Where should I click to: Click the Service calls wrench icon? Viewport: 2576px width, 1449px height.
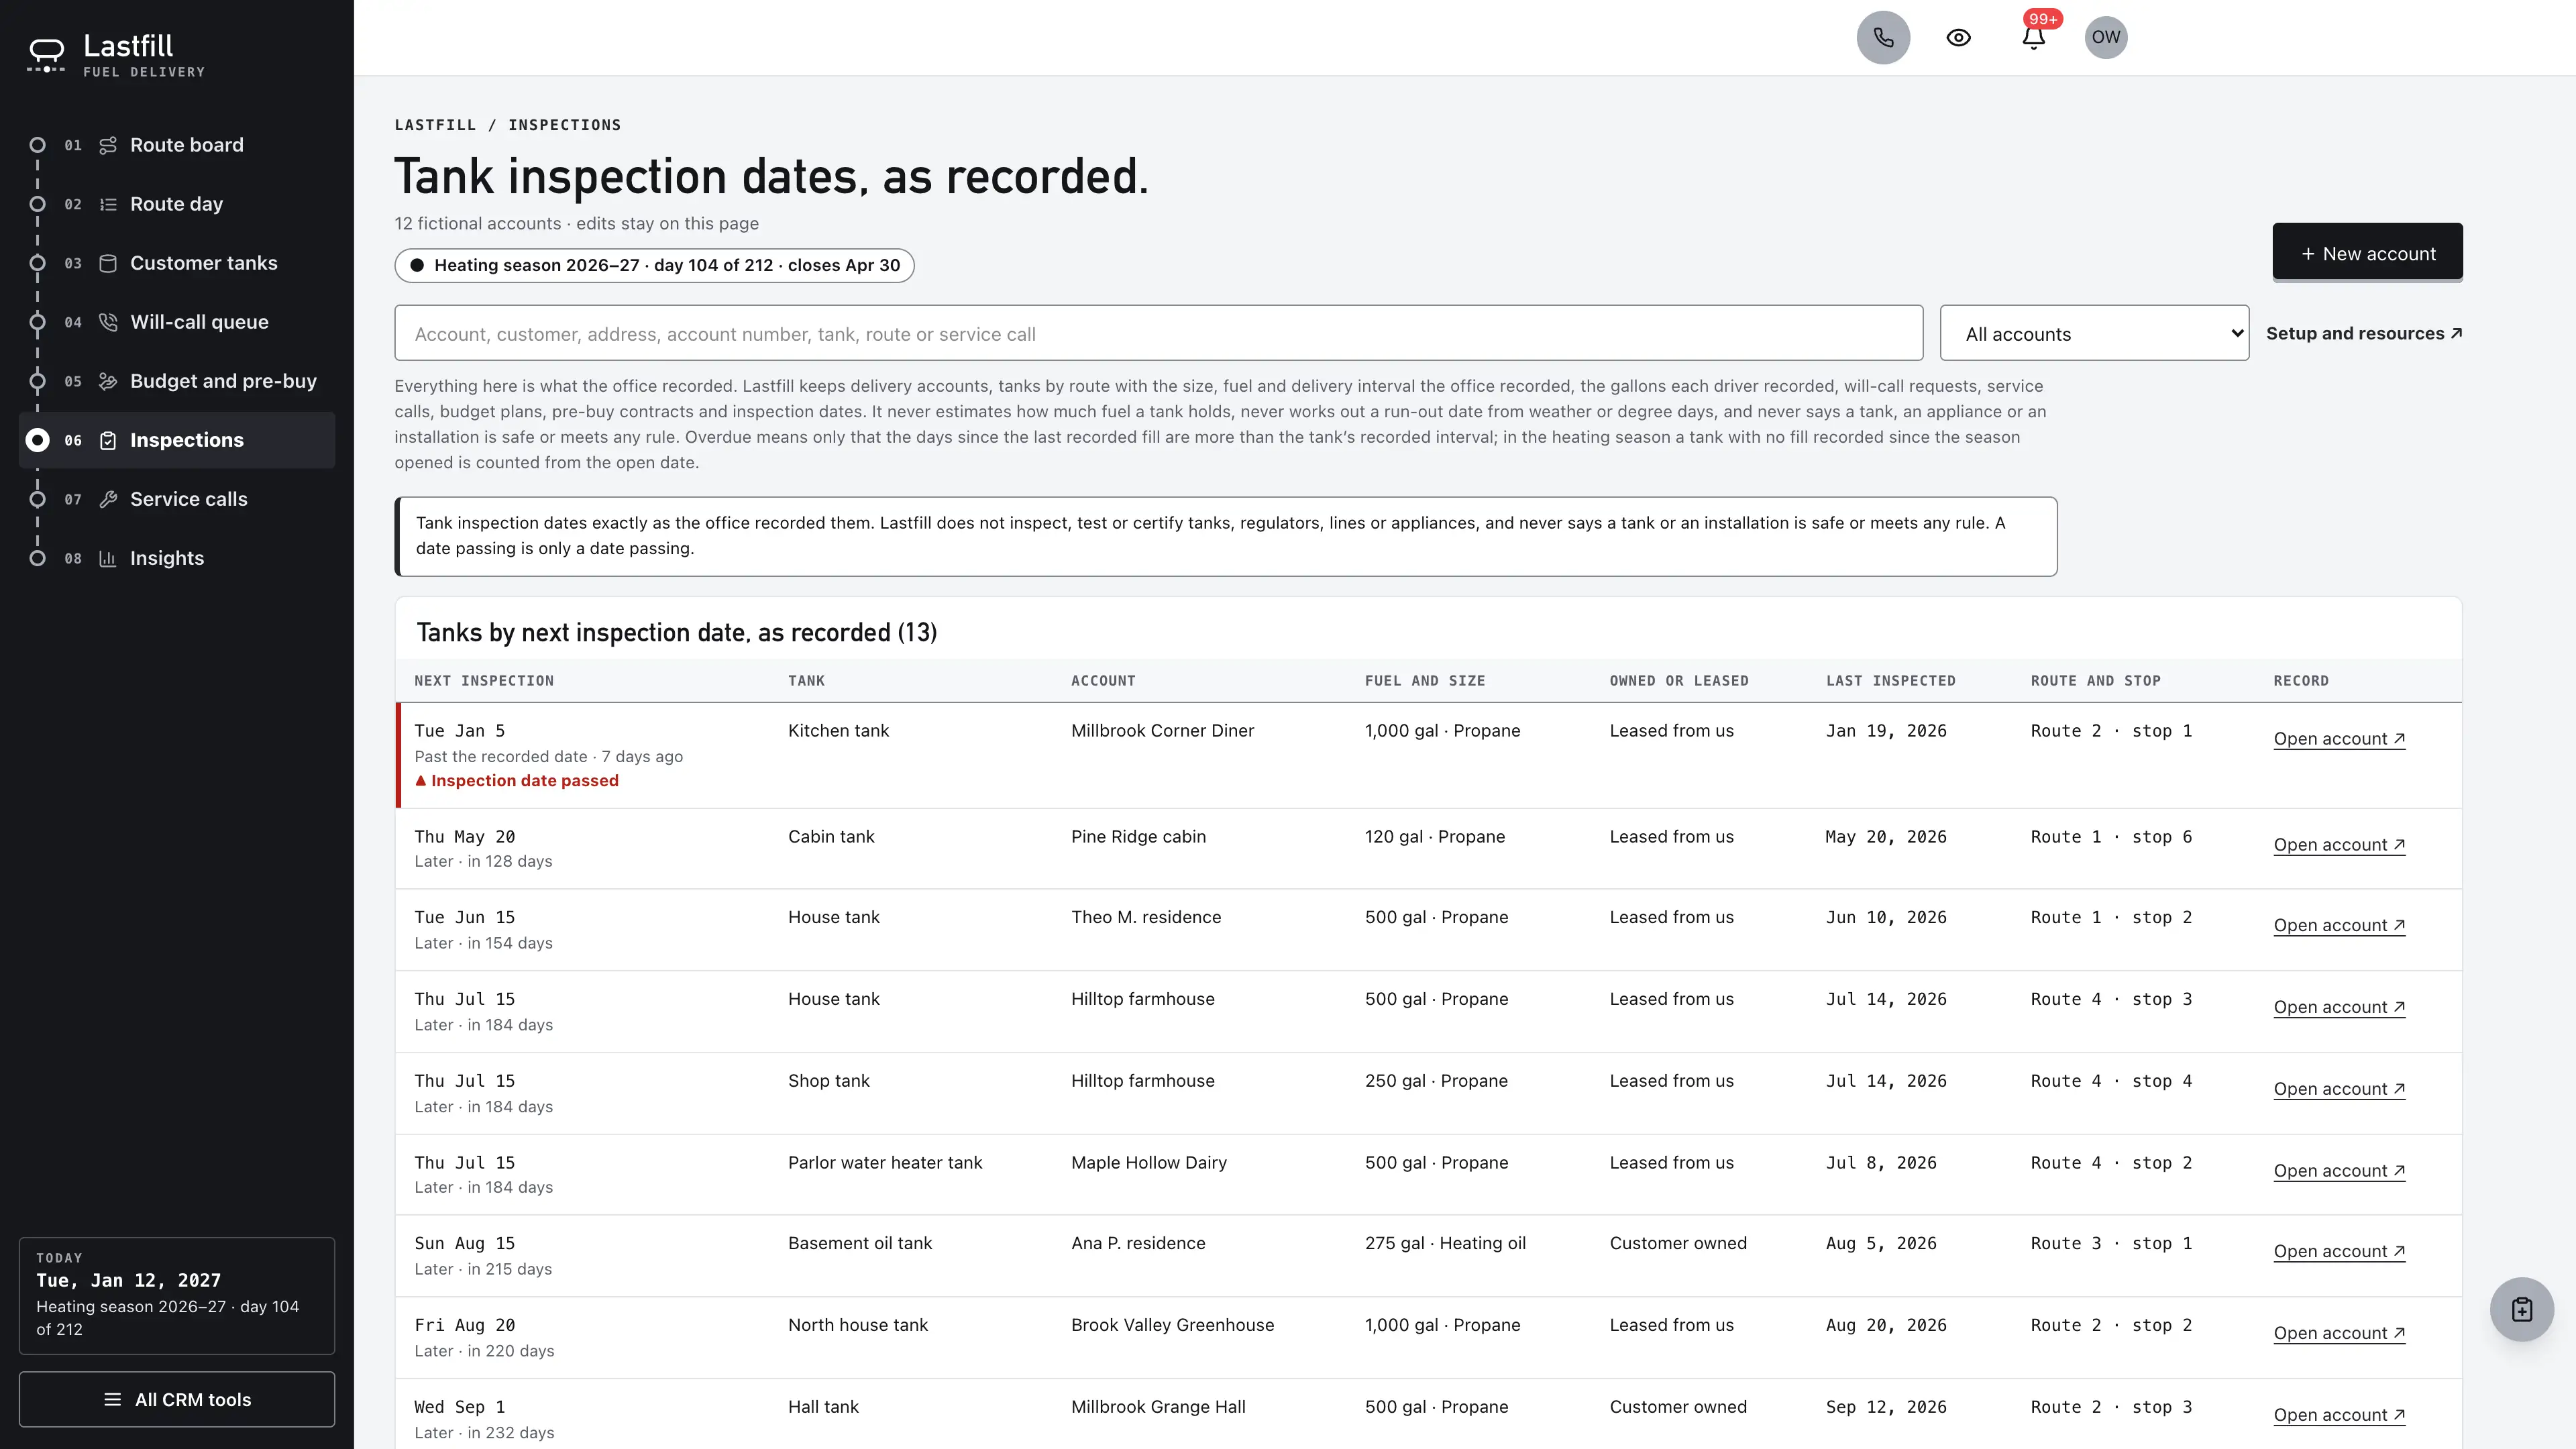point(108,499)
